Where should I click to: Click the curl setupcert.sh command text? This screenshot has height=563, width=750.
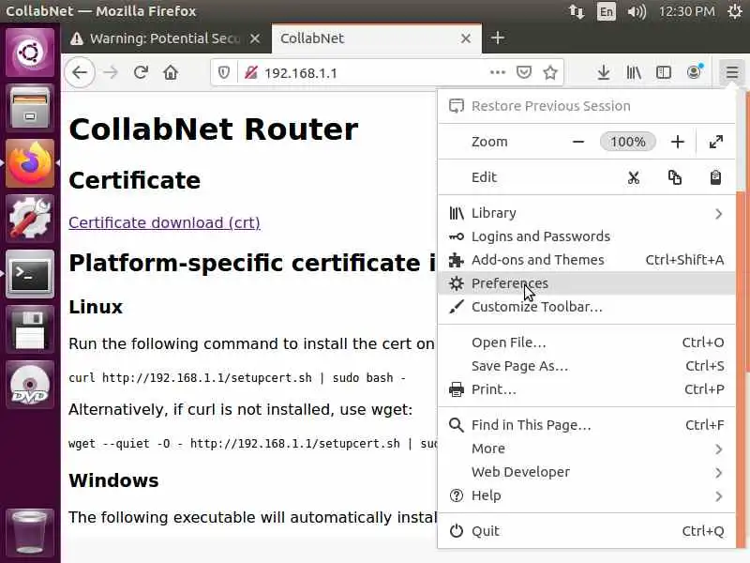coord(237,378)
